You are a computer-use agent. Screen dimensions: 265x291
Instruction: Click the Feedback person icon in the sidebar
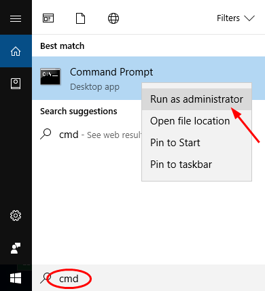click(x=16, y=248)
